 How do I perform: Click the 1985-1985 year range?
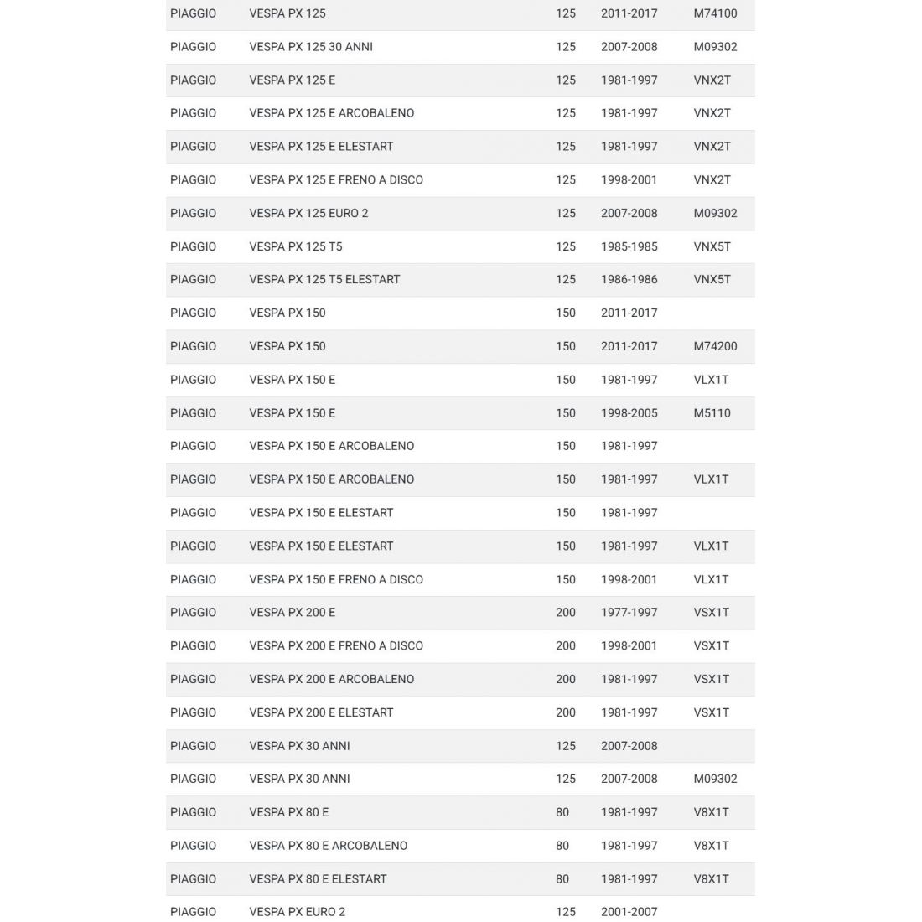point(629,246)
